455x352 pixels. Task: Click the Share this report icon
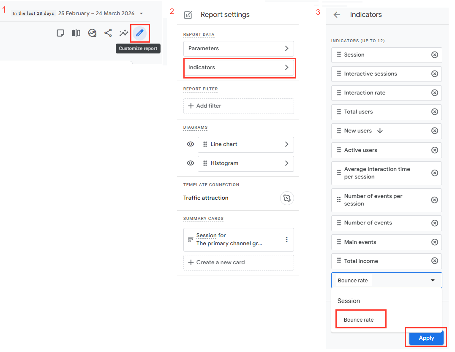[108, 33]
